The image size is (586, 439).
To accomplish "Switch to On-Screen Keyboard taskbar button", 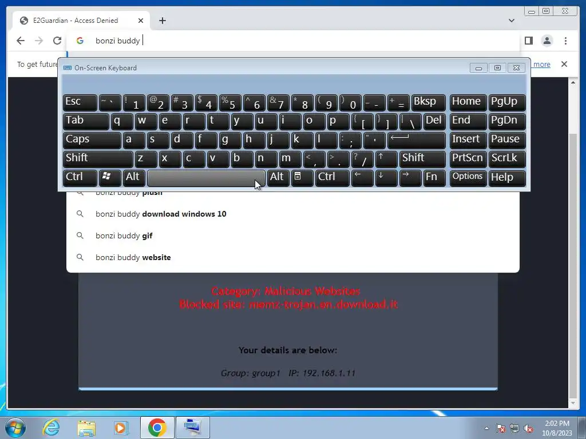I will tap(192, 428).
